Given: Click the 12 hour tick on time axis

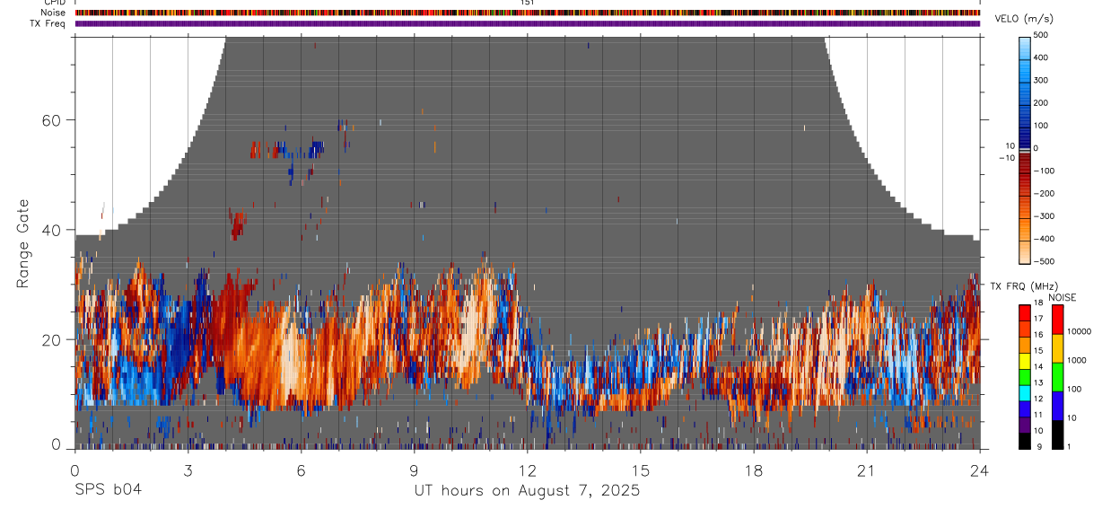Looking at the screenshot, I should (527, 470).
